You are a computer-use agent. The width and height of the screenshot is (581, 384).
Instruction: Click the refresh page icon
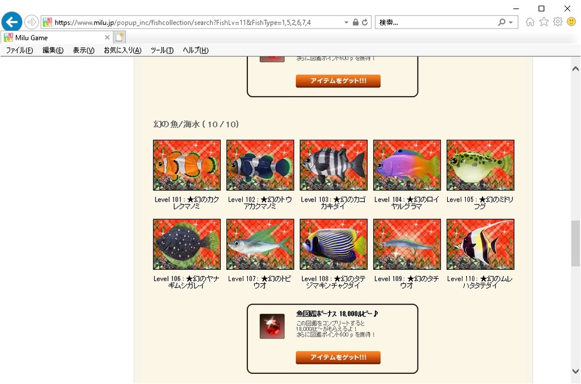365,22
